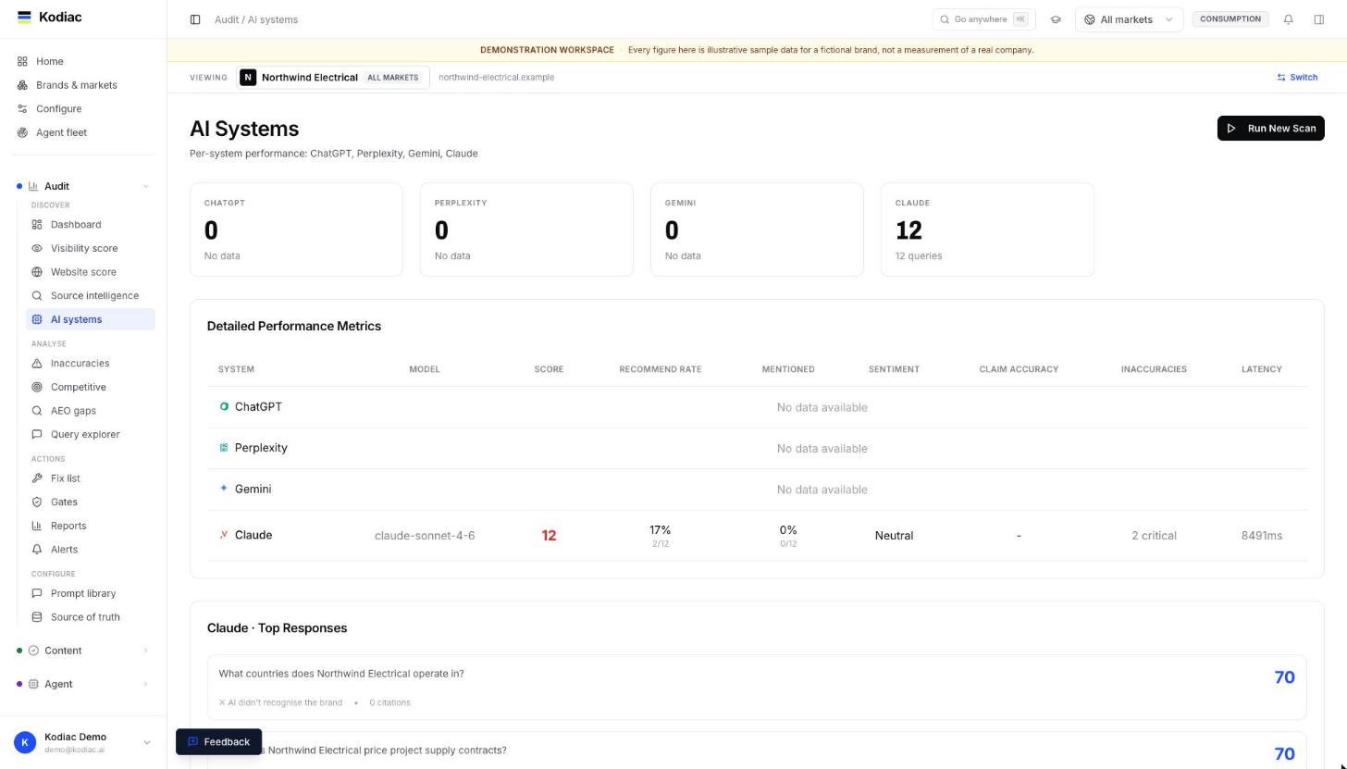Collapse the Audit section

tap(145, 187)
